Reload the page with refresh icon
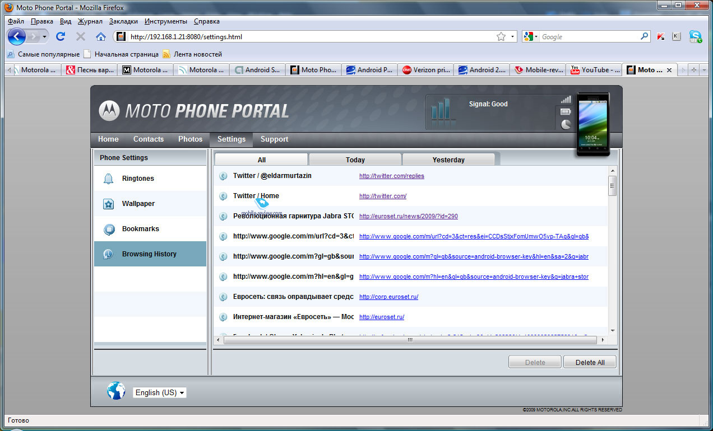This screenshot has height=431, width=713. [61, 36]
